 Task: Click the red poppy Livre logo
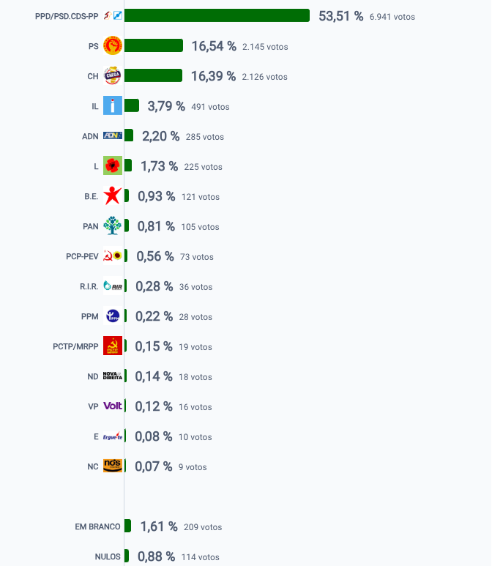[x=113, y=165]
